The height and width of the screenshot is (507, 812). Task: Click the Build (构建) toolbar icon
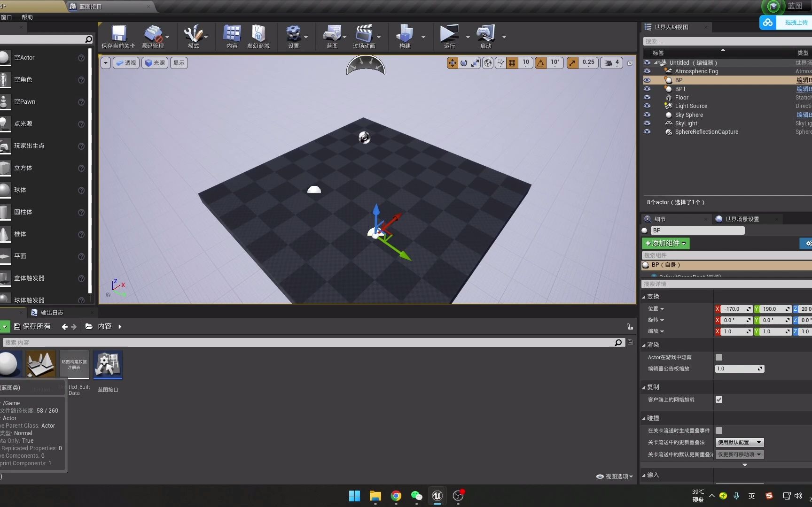pos(405,37)
